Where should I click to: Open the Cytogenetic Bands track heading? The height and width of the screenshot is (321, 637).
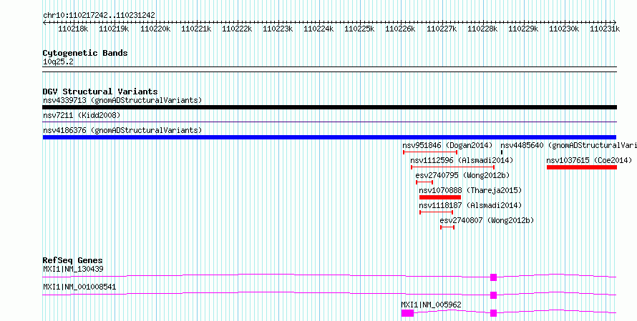[85, 53]
